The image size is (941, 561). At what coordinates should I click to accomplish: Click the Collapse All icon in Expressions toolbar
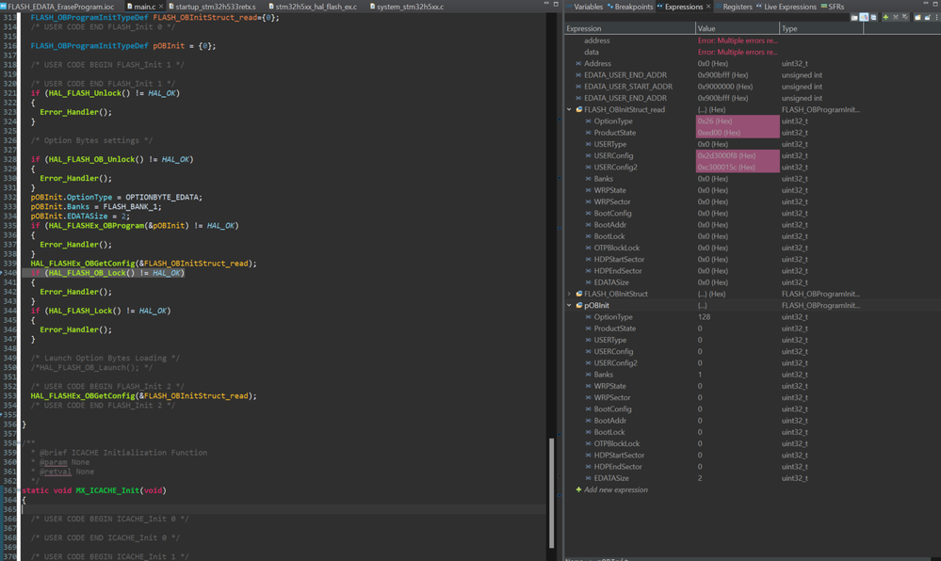pyautogui.click(x=874, y=17)
